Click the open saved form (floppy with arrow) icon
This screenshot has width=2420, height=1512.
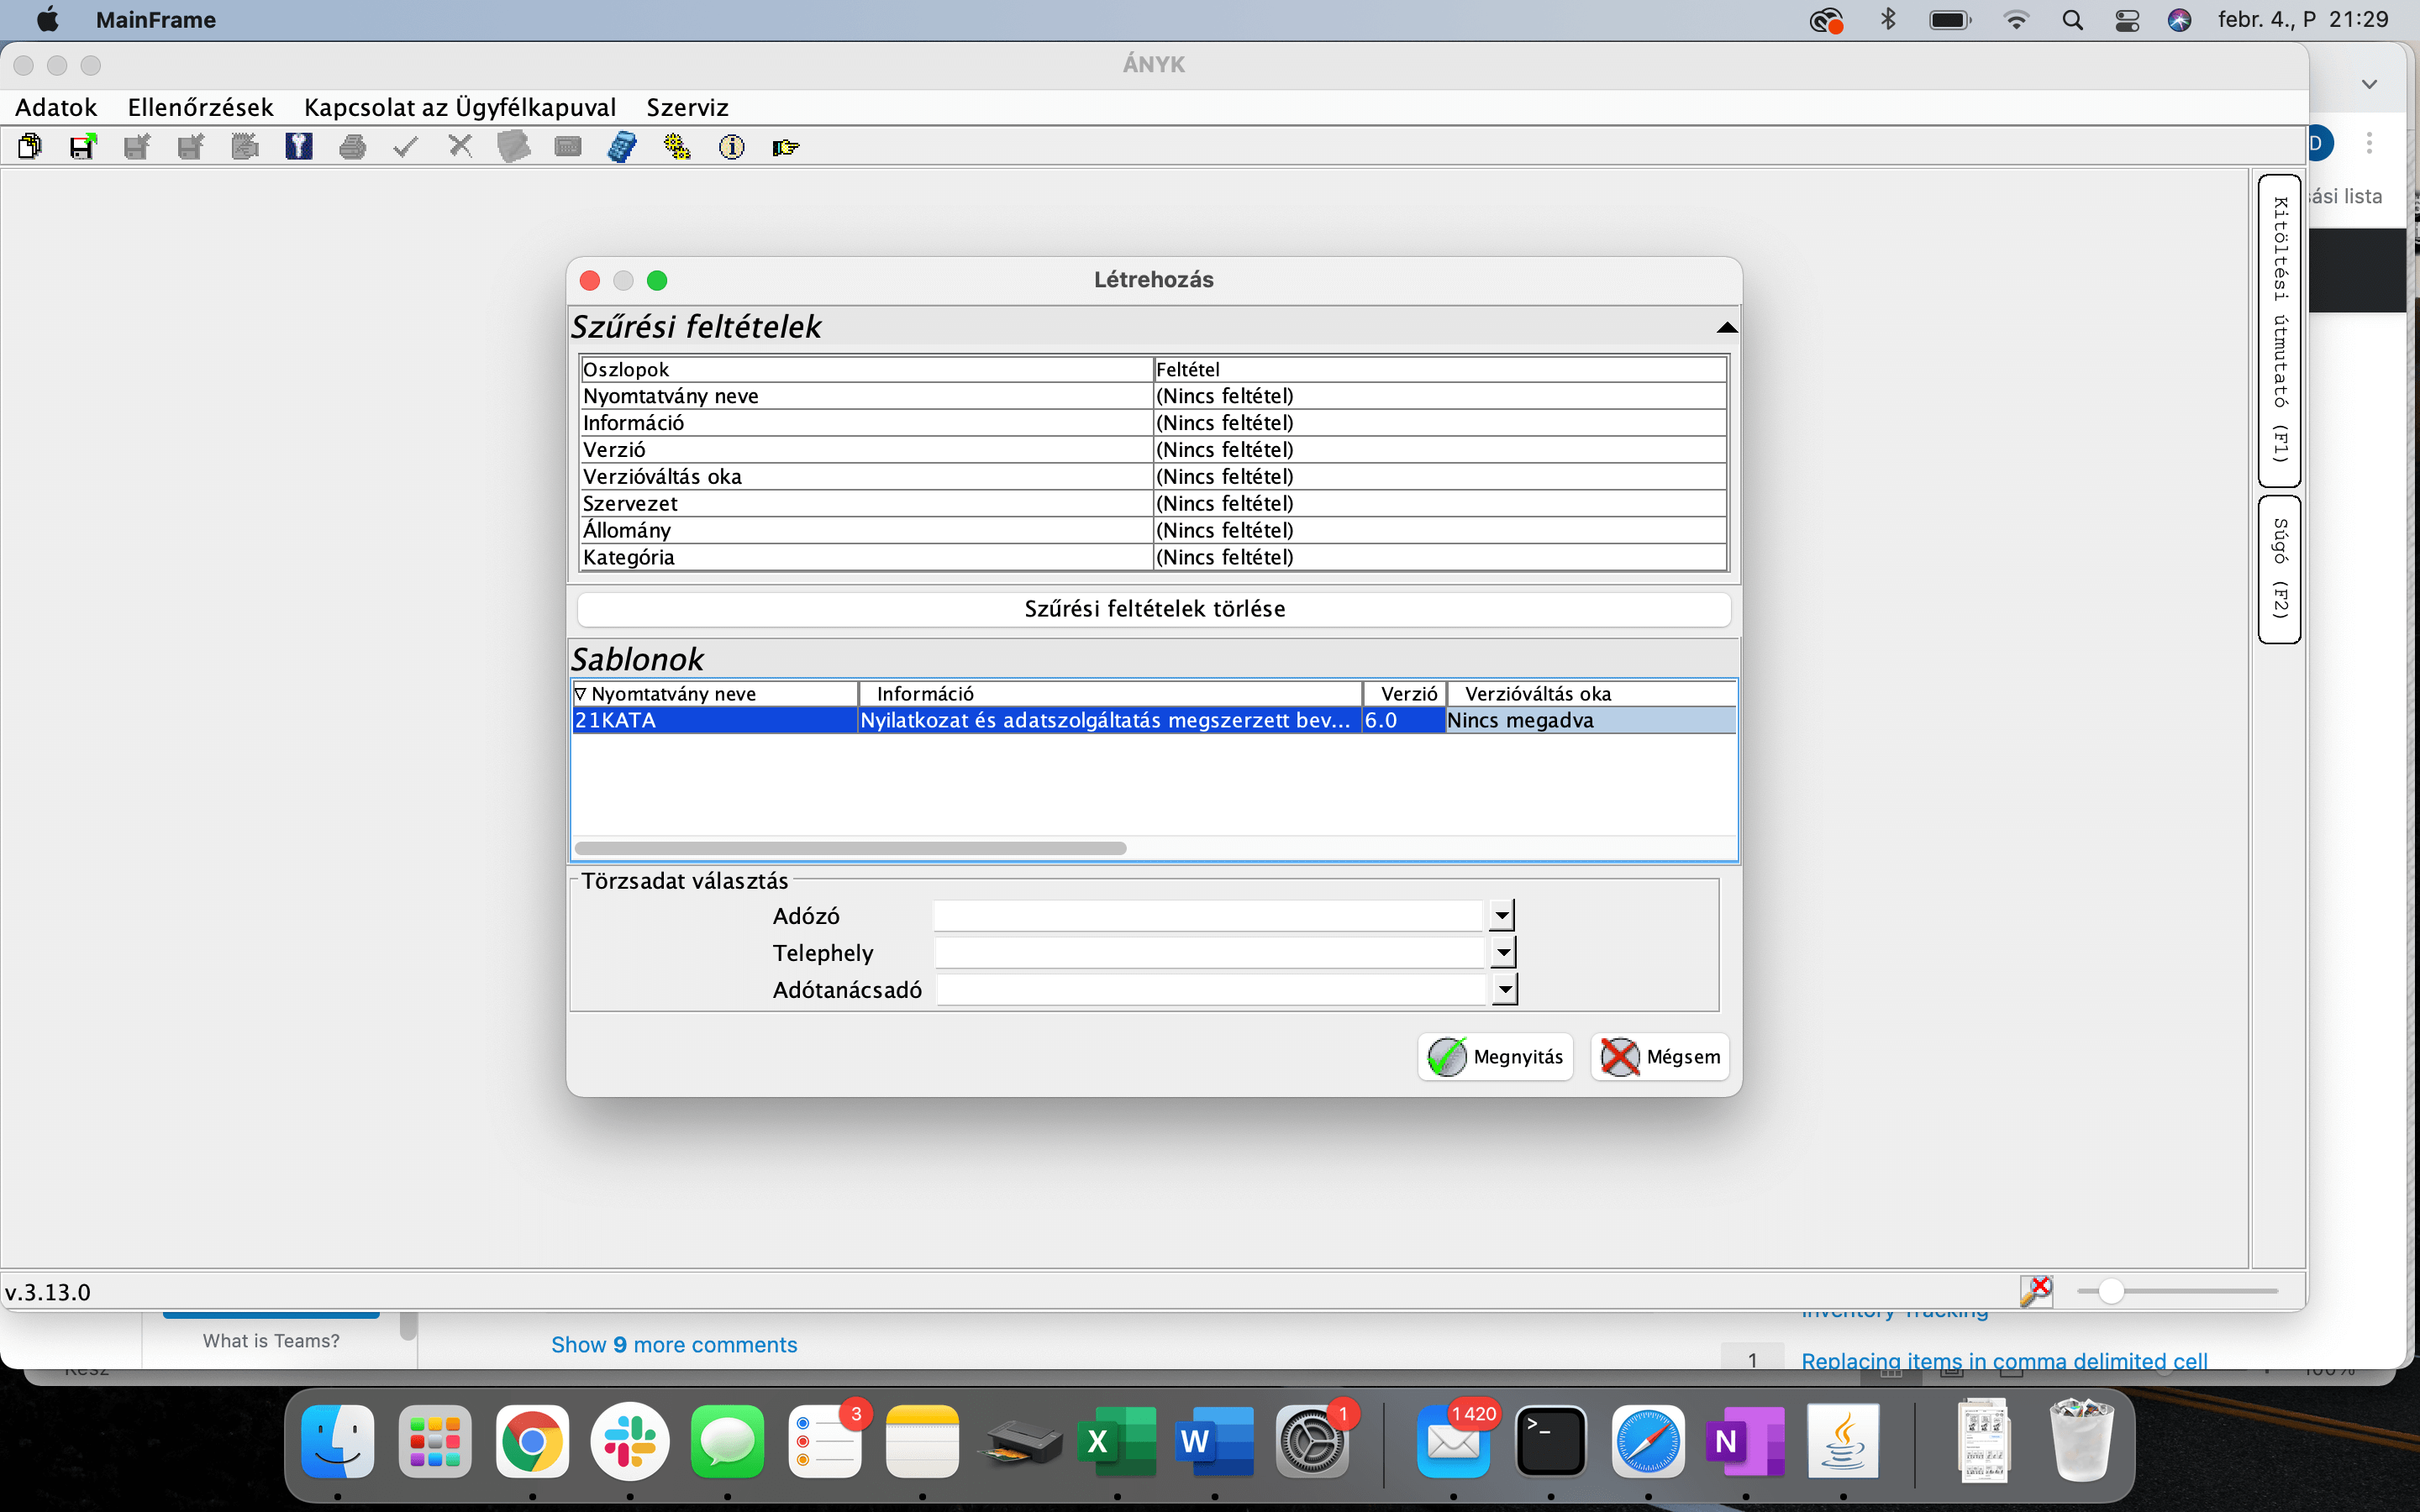click(x=83, y=147)
